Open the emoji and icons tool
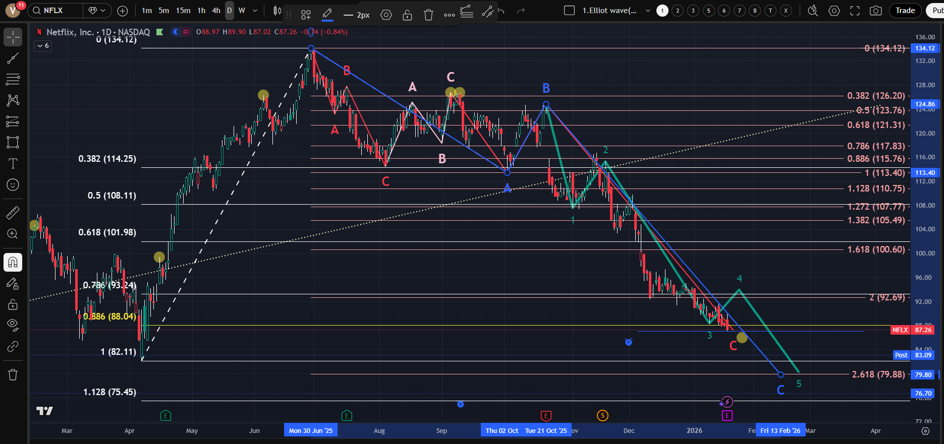 point(13,185)
